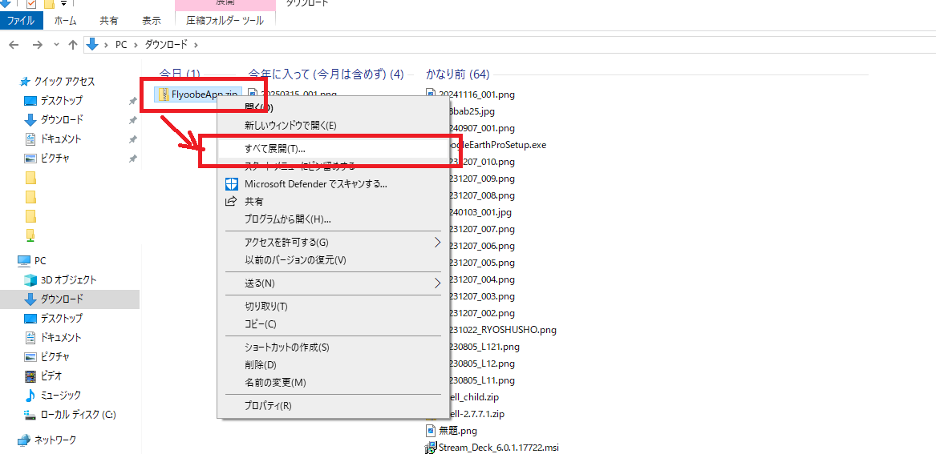The height and width of the screenshot is (454, 936).
Task: Switch to the 表示 ribbon tab
Action: pos(151,20)
